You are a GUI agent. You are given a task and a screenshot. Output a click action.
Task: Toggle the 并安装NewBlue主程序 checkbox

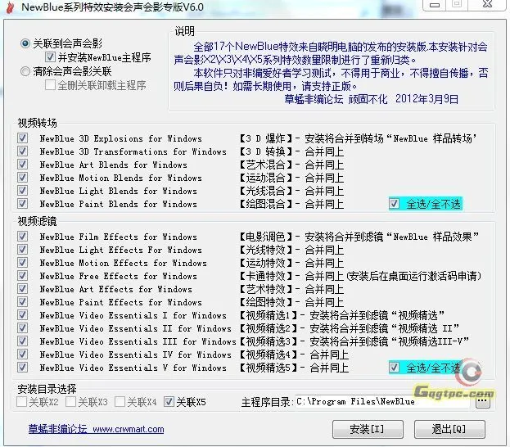[50, 57]
